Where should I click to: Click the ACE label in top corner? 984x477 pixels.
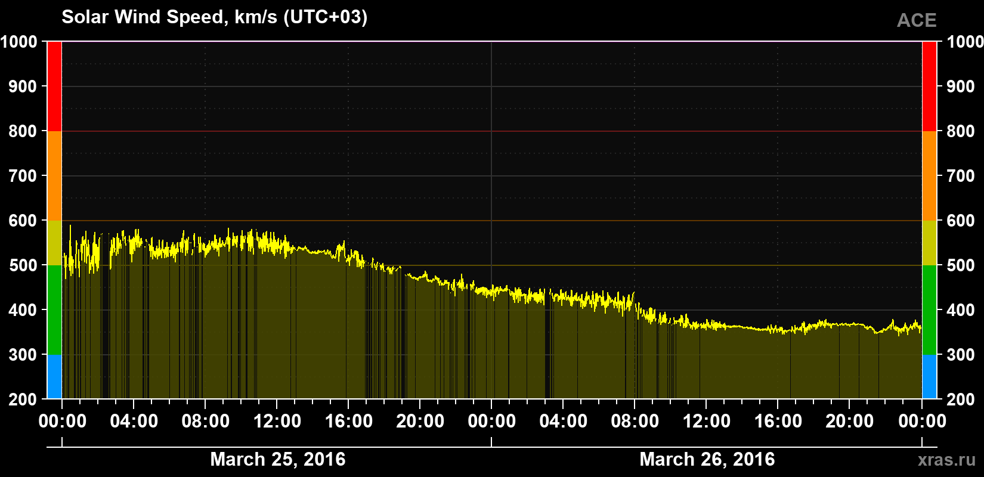(x=917, y=21)
